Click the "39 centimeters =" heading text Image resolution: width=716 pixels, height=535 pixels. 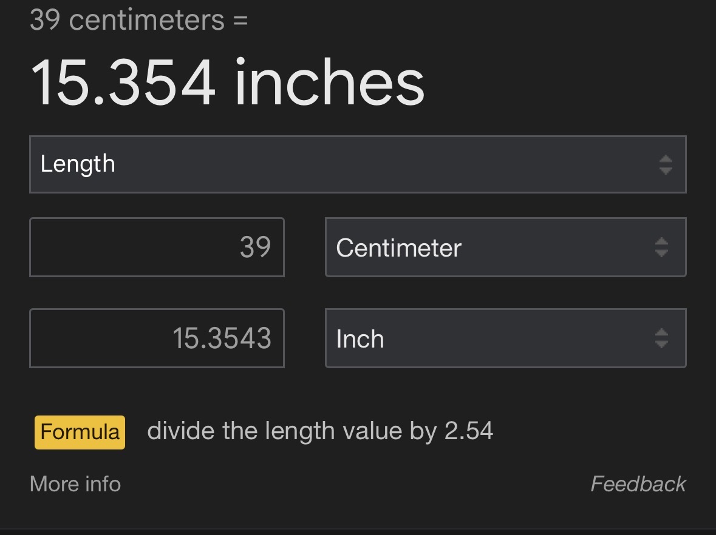138,21
